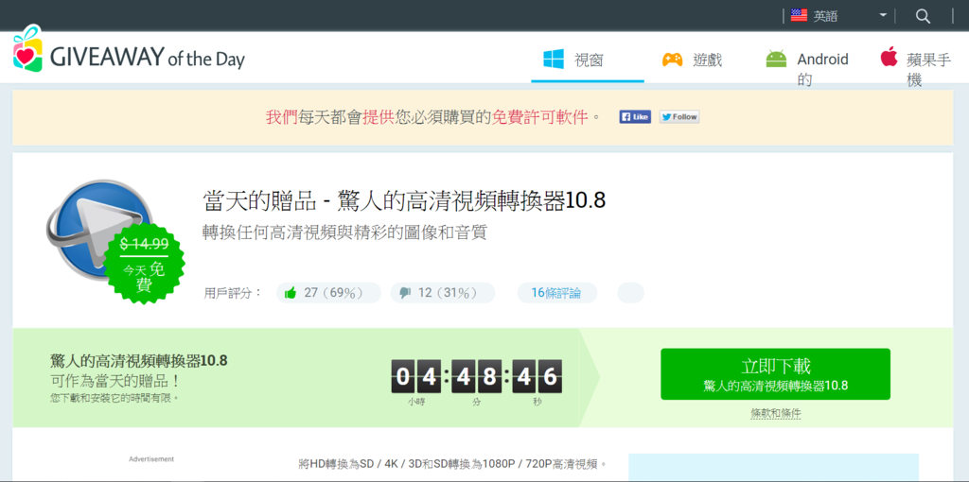Click the thumbs-down 12 (31%) rating
Screen dimensions: 969x482
(x=443, y=293)
